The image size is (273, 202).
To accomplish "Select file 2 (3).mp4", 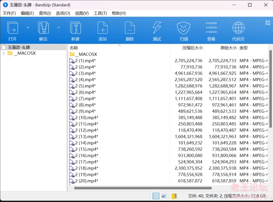I will pyautogui.click(x=86, y=73).
